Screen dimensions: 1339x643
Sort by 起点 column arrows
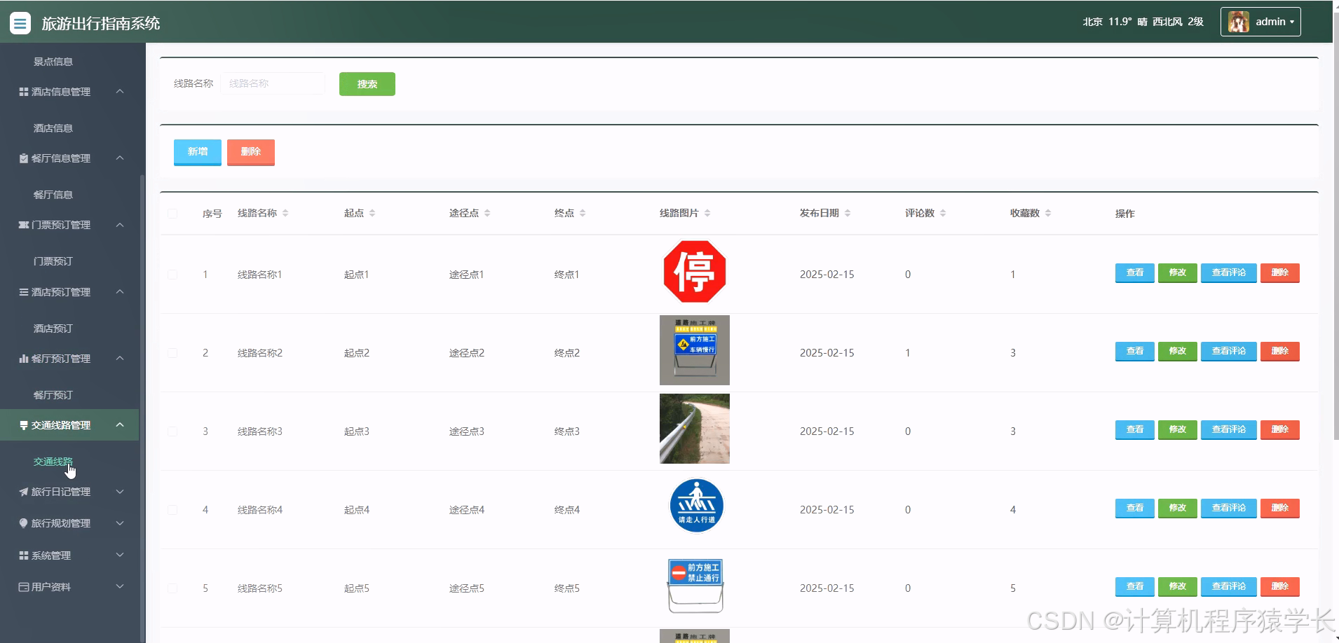372,213
